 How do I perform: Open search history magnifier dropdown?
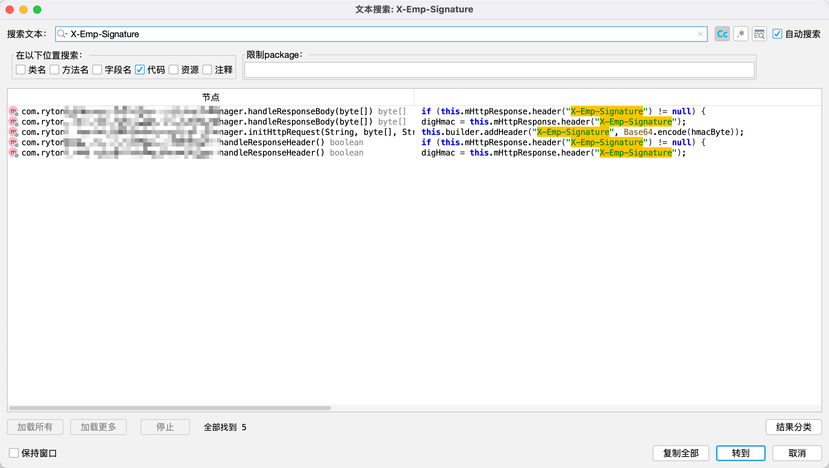62,34
